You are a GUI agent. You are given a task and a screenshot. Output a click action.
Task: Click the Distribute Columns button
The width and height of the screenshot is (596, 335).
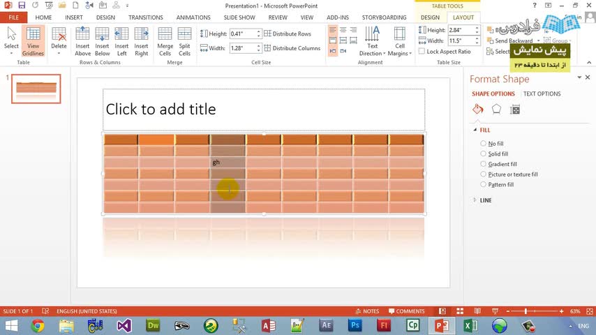292,48
